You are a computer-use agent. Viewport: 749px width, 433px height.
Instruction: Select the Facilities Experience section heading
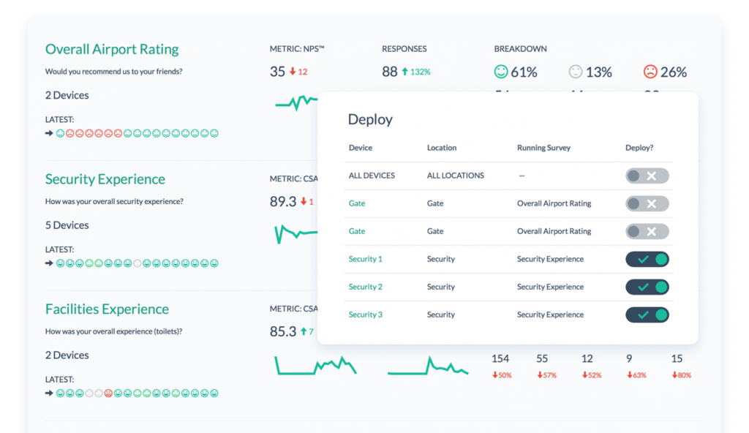(107, 309)
